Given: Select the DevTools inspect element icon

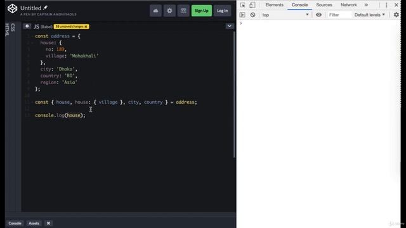Looking at the screenshot, I should [242, 5].
